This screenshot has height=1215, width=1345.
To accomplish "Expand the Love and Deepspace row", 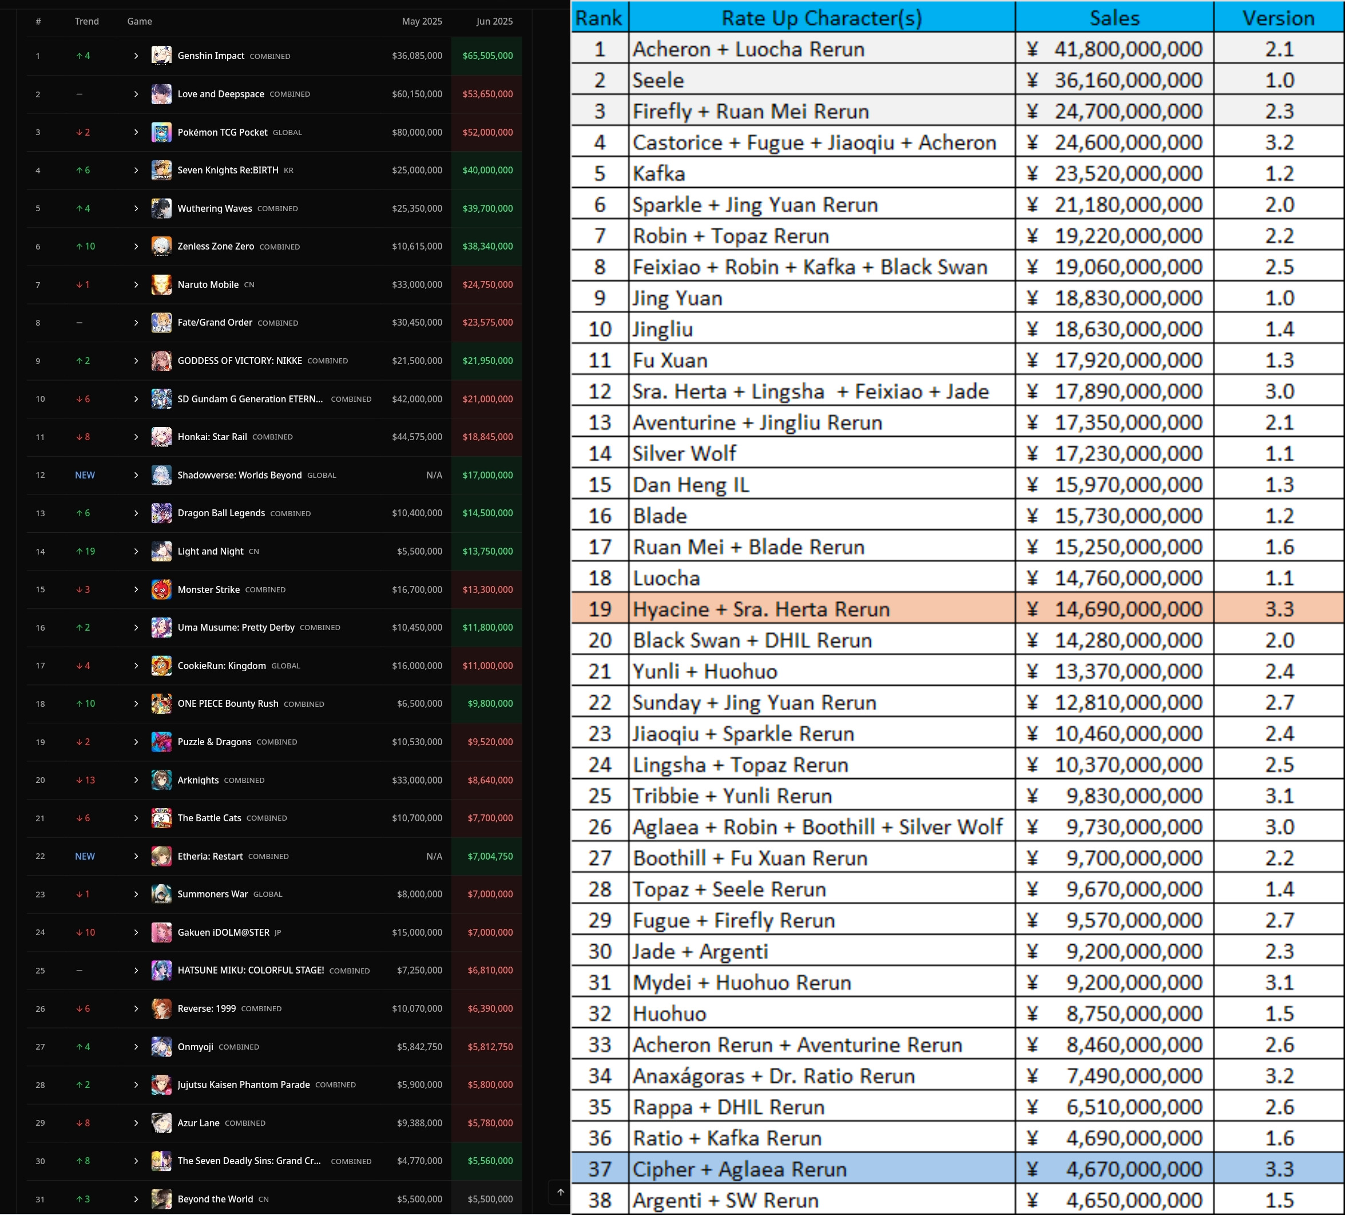I will click(x=136, y=94).
